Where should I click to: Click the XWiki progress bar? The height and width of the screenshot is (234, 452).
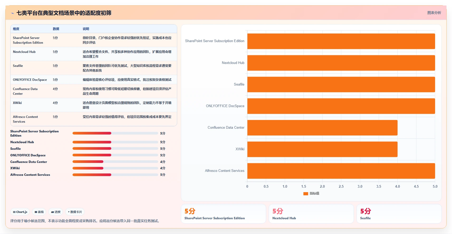pyautogui.click(x=115, y=168)
